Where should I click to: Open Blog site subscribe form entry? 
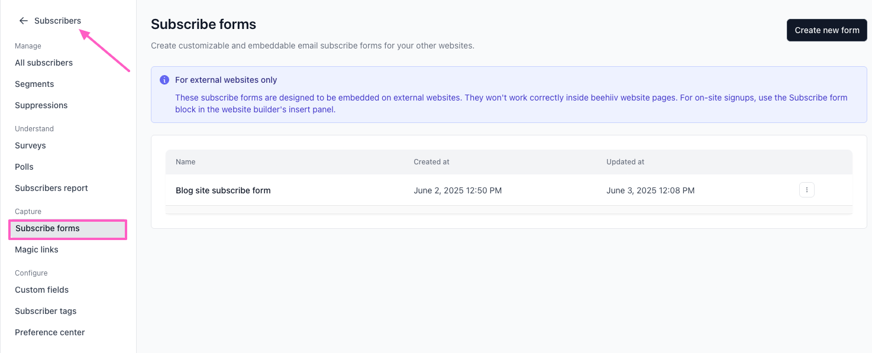point(223,190)
